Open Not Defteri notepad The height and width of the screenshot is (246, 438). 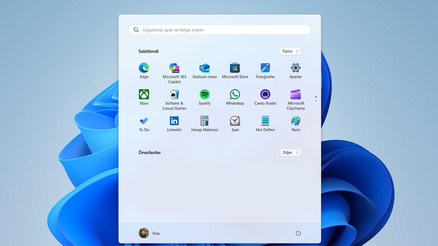tap(265, 121)
